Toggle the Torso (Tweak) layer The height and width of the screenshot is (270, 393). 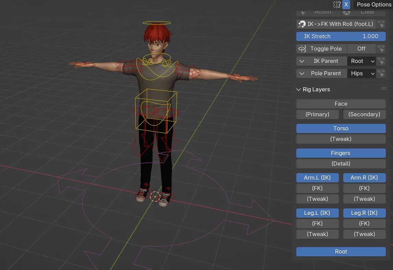click(x=341, y=139)
